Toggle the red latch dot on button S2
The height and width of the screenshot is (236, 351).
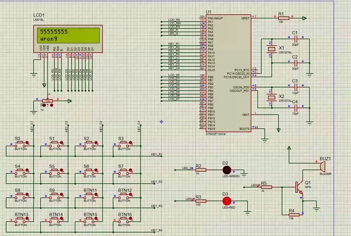point(96,142)
